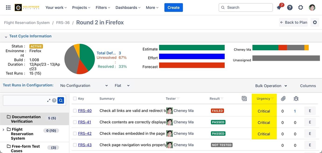Viewport: 322px width, 153px height.
Task: Click the blue Create button
Action: (x=173, y=8)
